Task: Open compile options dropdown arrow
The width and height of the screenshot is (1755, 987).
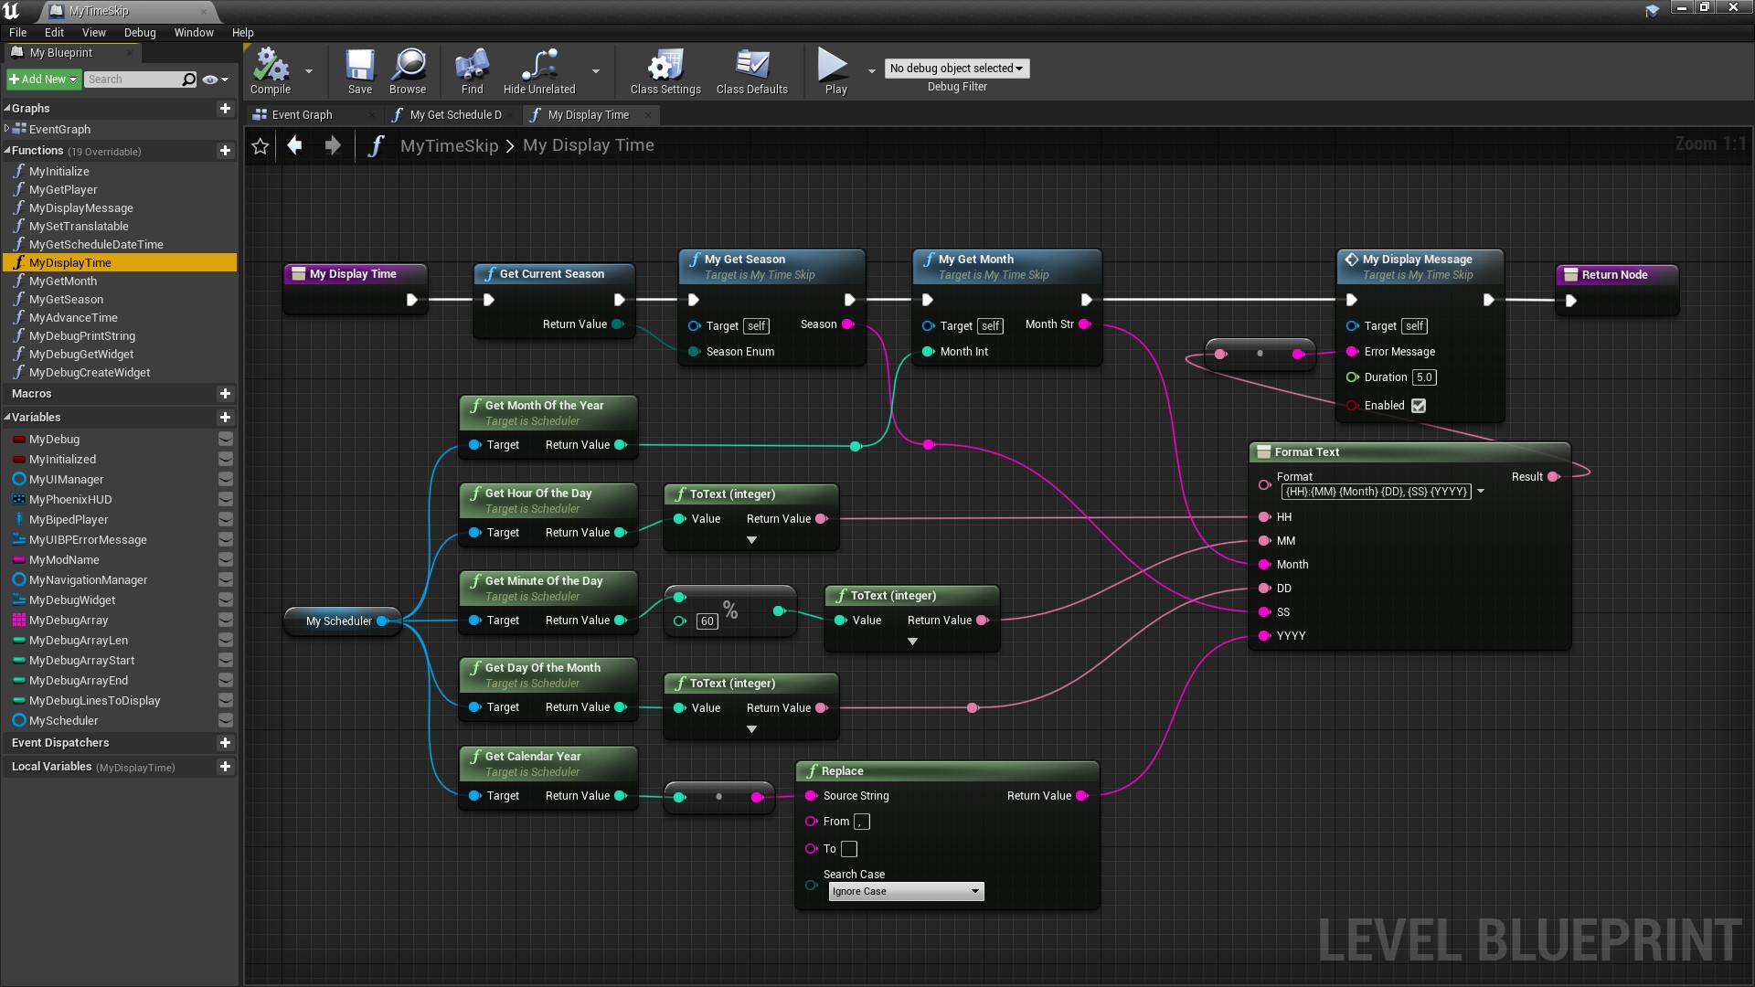Action: [x=309, y=71]
